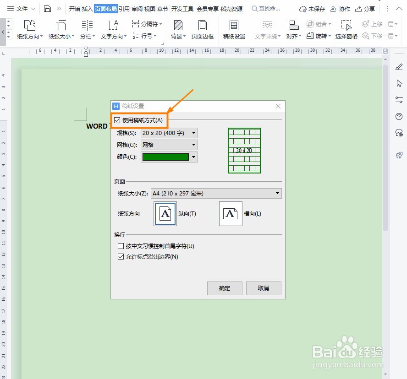Enable 按中文习惯控制首尾字符(U) checkbox

[x=121, y=246]
